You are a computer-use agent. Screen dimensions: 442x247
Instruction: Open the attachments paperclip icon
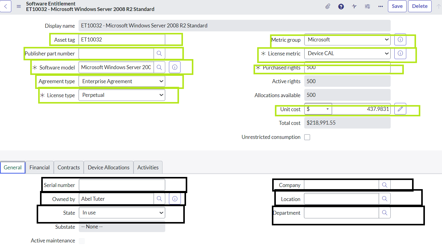(x=328, y=6)
